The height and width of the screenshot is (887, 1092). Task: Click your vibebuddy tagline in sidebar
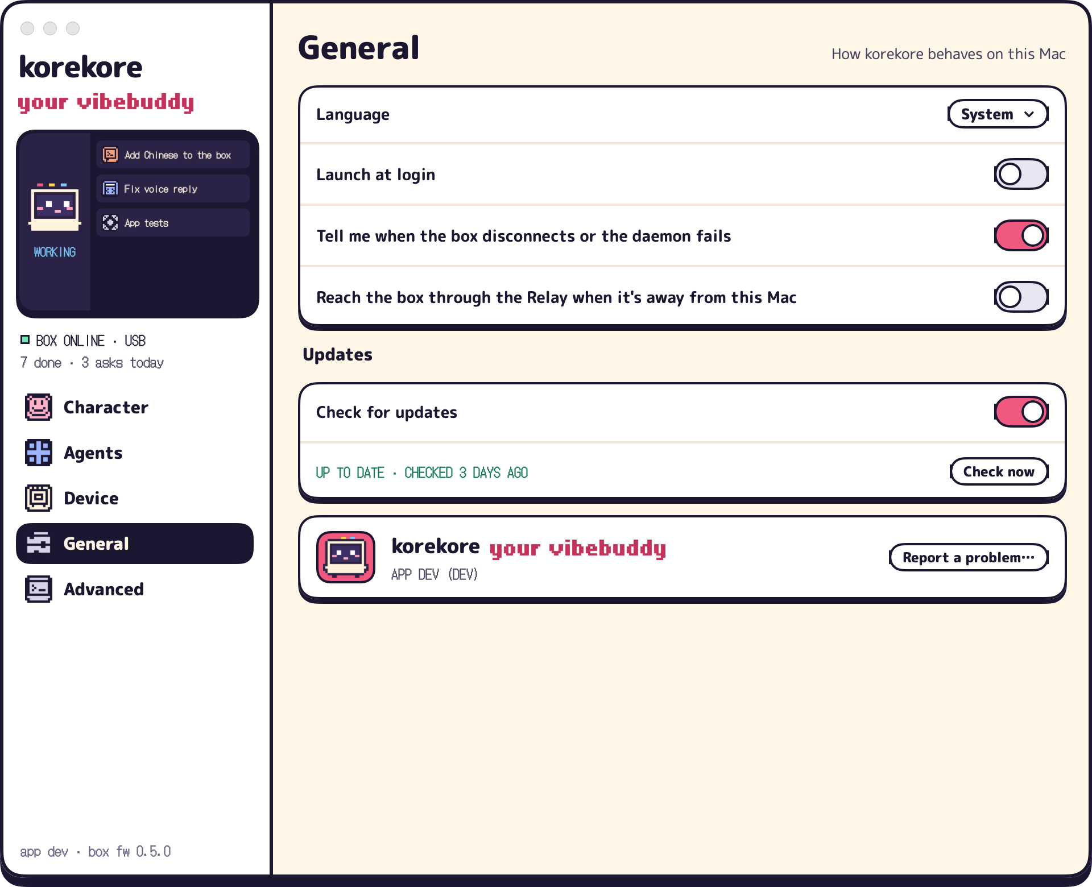(106, 102)
